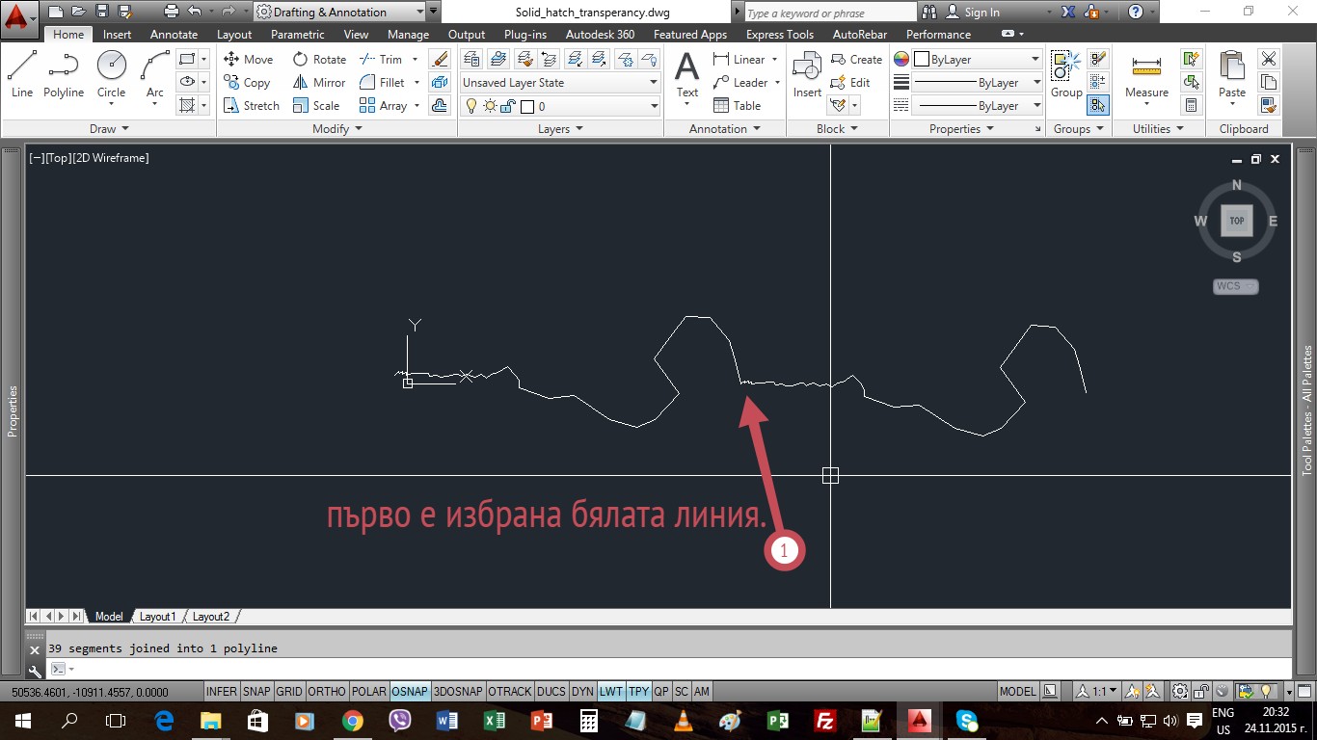The height and width of the screenshot is (740, 1317).
Task: Switch to the Layout1 tab
Action: 158,617
